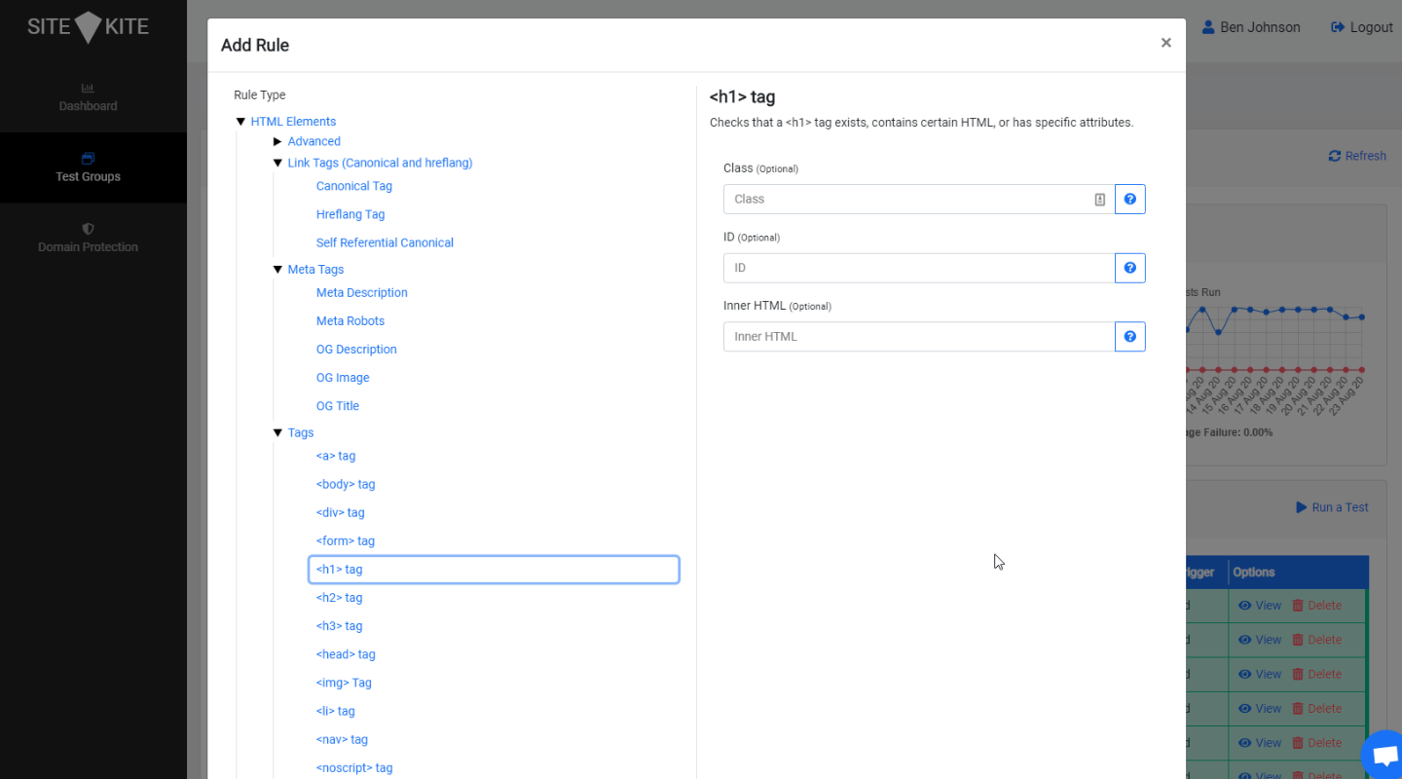The height and width of the screenshot is (779, 1402).
Task: Click the Class input field
Action: 919,199
